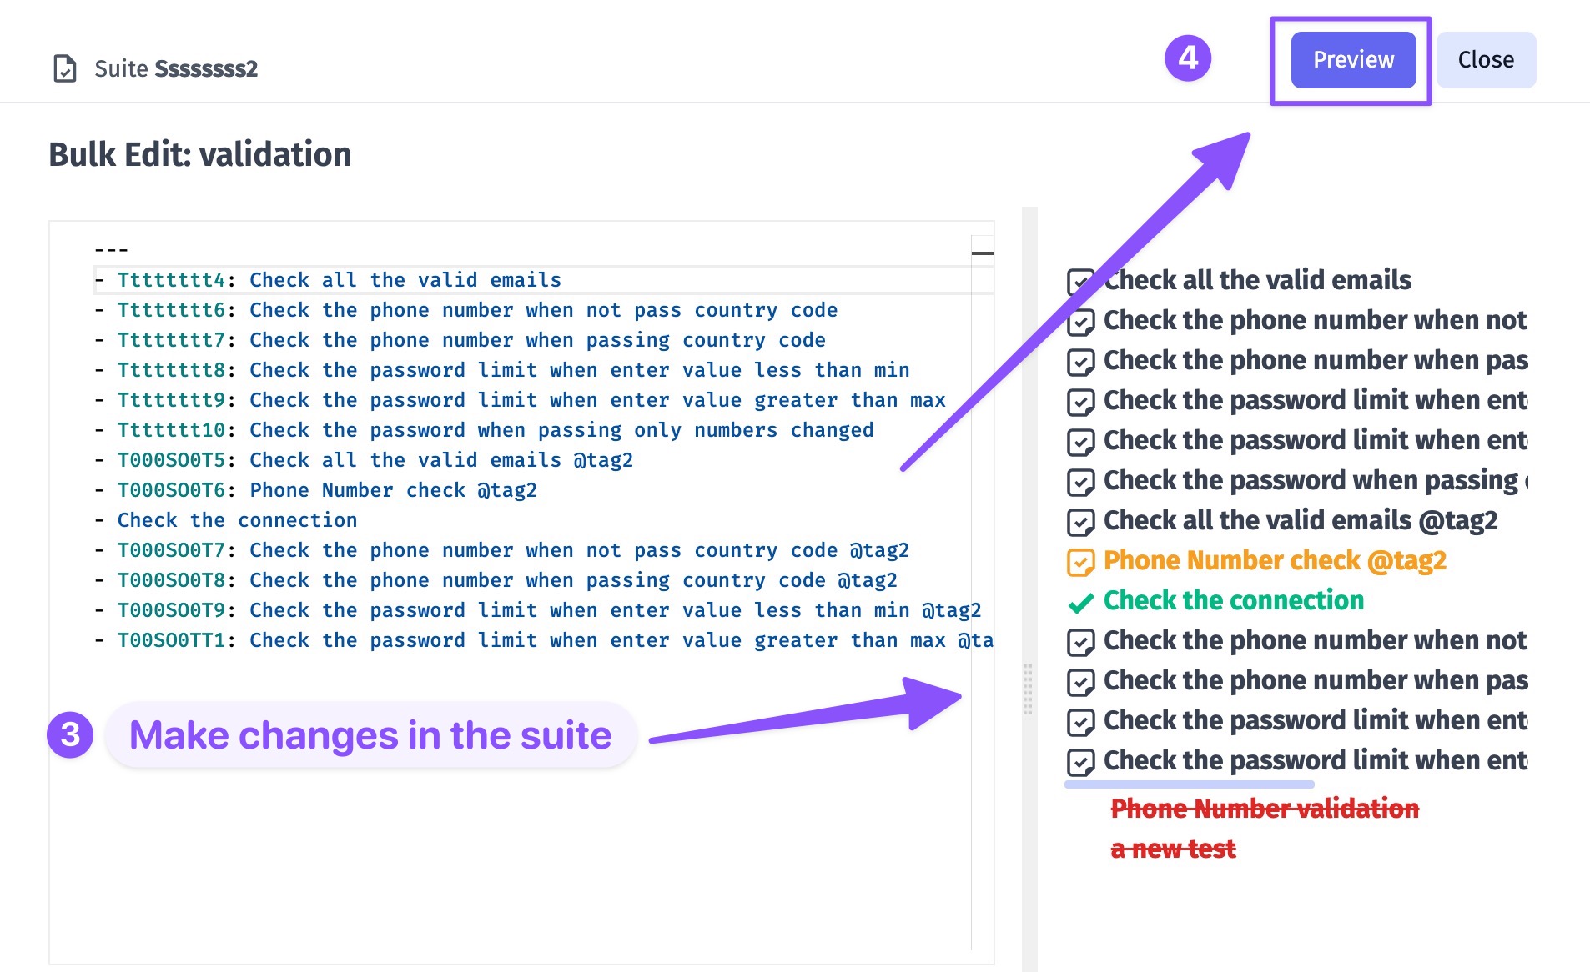Click the panel divider drag handle

(x=1028, y=689)
